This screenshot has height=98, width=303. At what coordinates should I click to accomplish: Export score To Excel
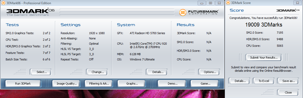264,81
